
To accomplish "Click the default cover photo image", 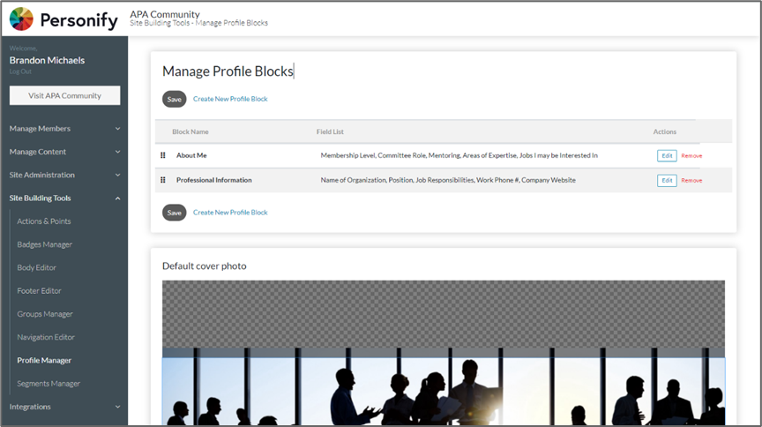I will click(443, 353).
